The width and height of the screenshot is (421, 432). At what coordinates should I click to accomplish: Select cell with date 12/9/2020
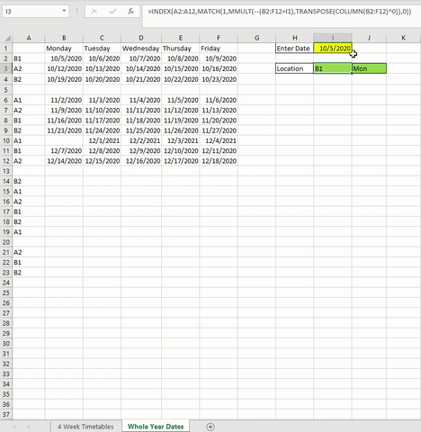pyautogui.click(x=141, y=151)
